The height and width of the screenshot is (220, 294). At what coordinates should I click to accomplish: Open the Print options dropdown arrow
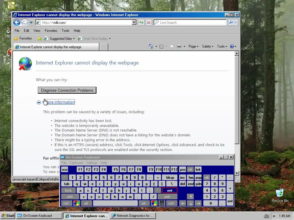184,47
